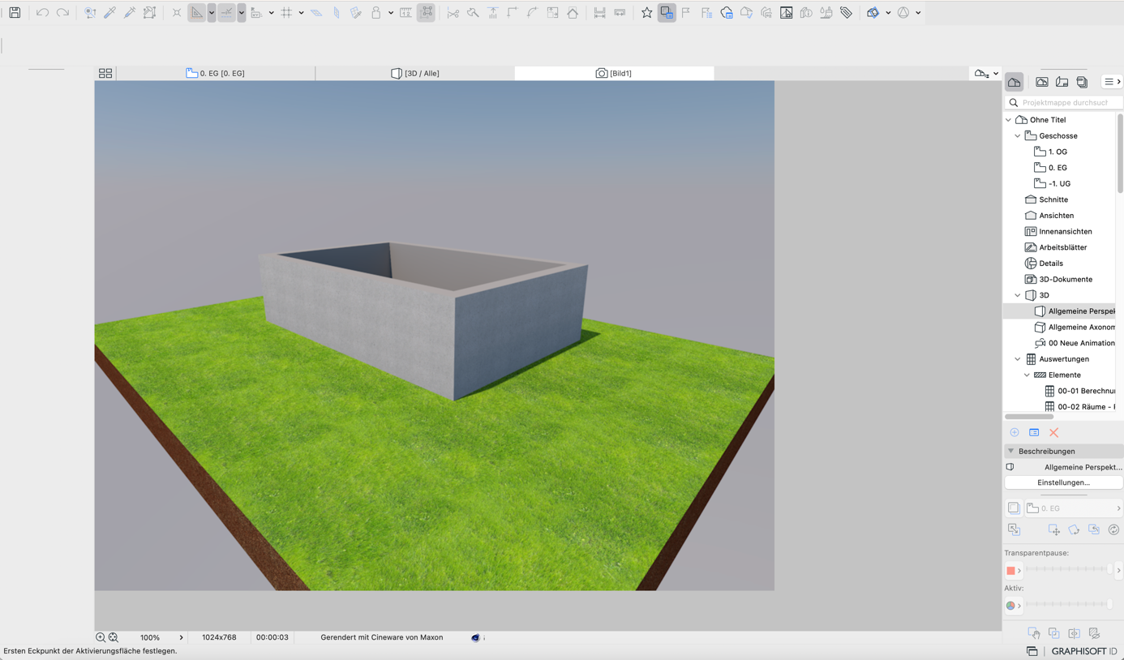Select 3D-Dokumente in the navigator

[1065, 280]
